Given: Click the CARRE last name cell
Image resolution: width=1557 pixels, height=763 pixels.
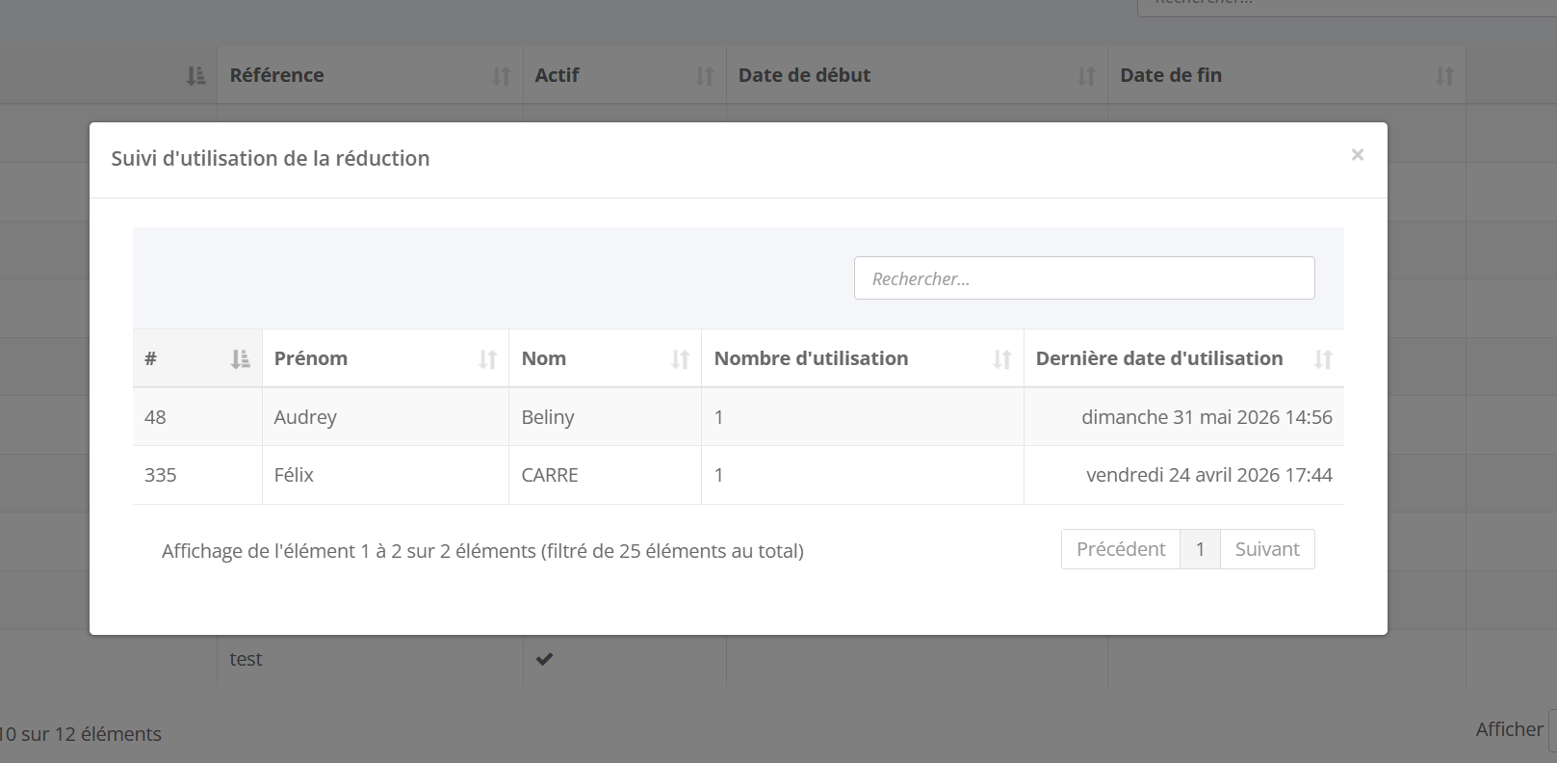Looking at the screenshot, I should (605, 475).
